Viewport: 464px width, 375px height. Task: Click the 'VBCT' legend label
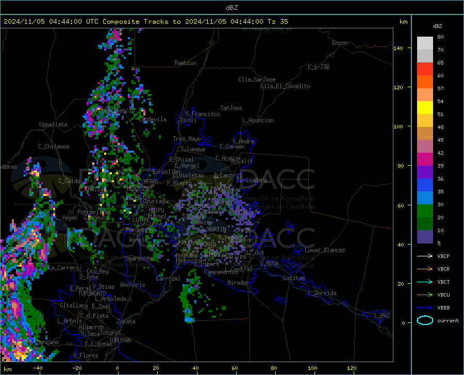pos(443,282)
